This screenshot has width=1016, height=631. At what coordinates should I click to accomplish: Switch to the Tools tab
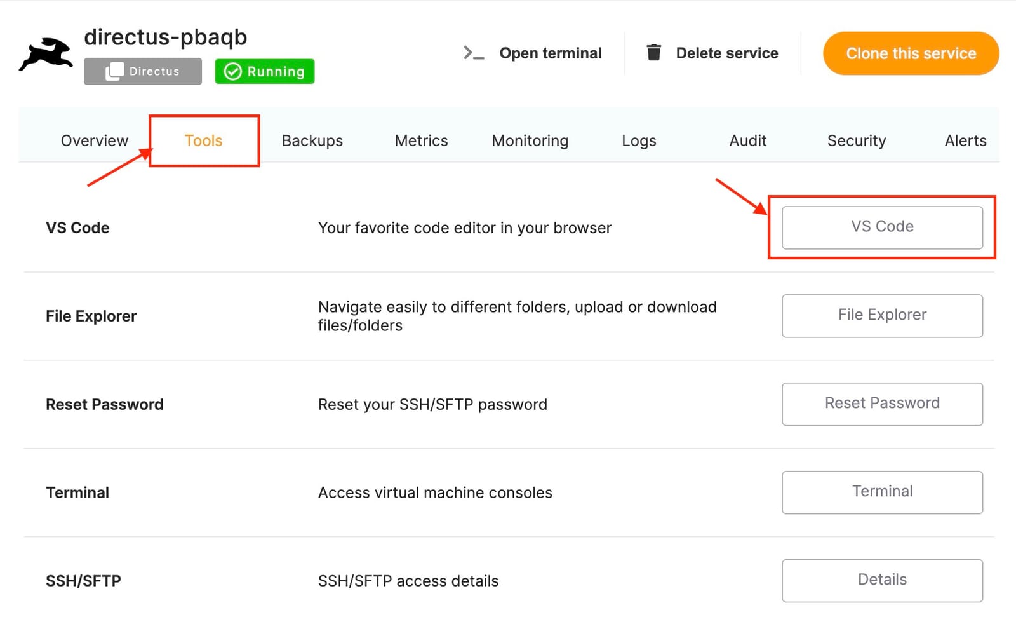tap(203, 140)
